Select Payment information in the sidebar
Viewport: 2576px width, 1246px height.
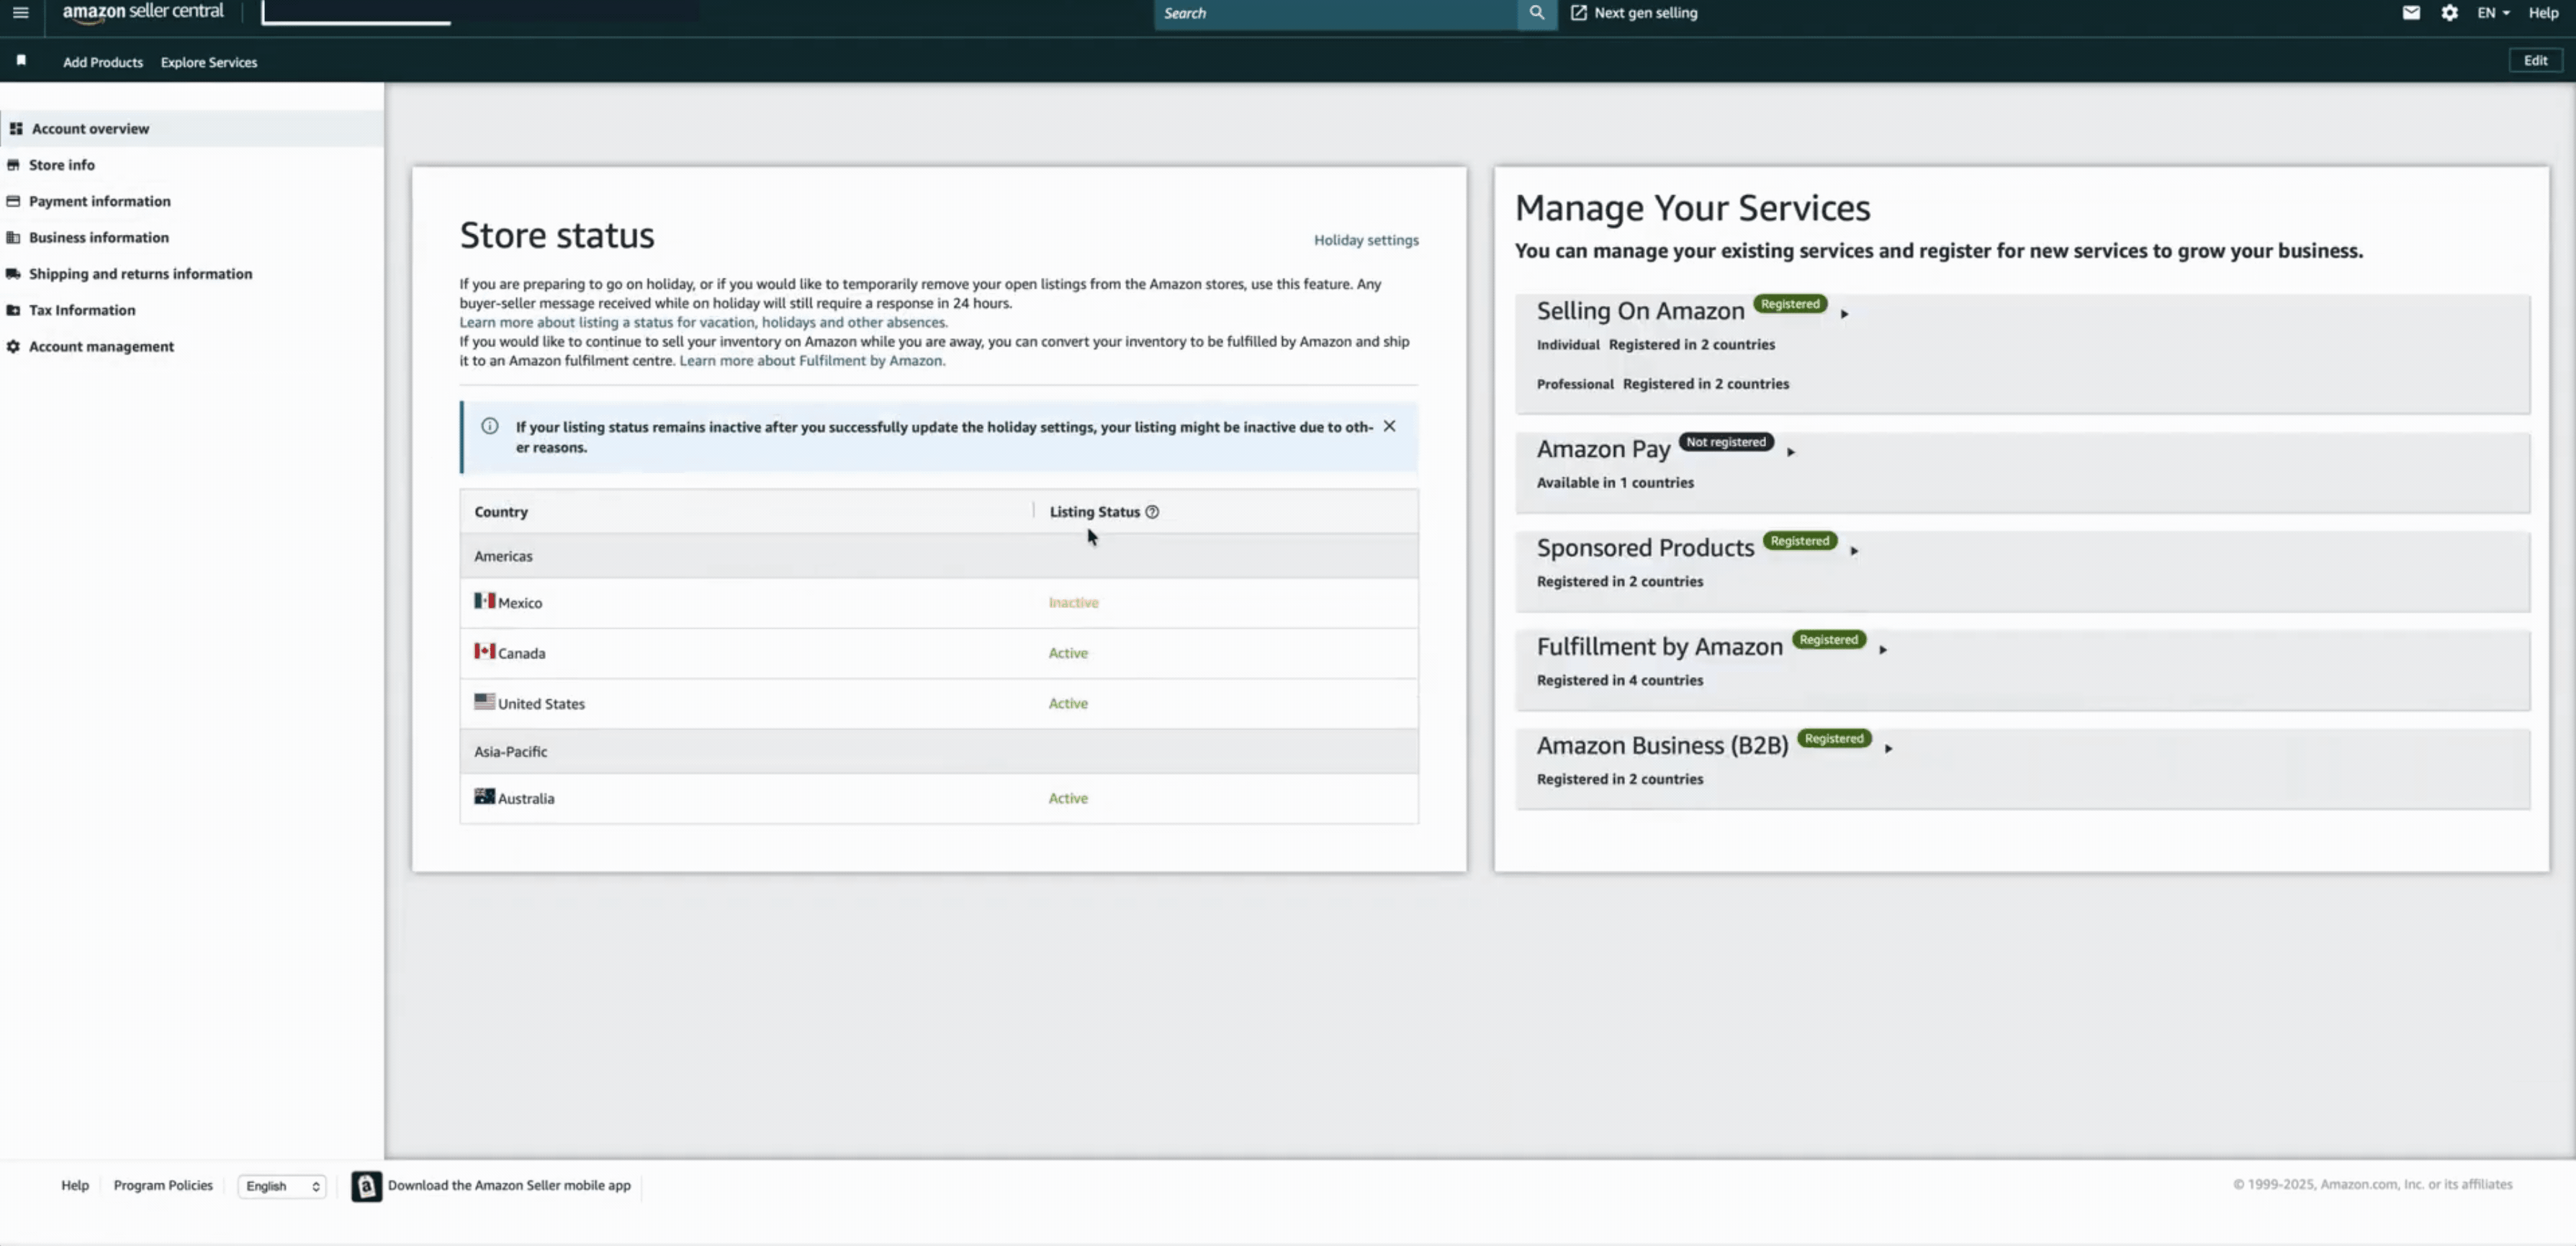(99, 201)
